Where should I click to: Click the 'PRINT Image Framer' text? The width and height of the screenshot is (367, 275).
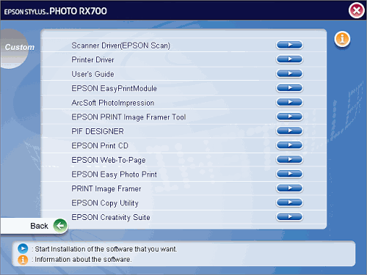[x=106, y=188]
